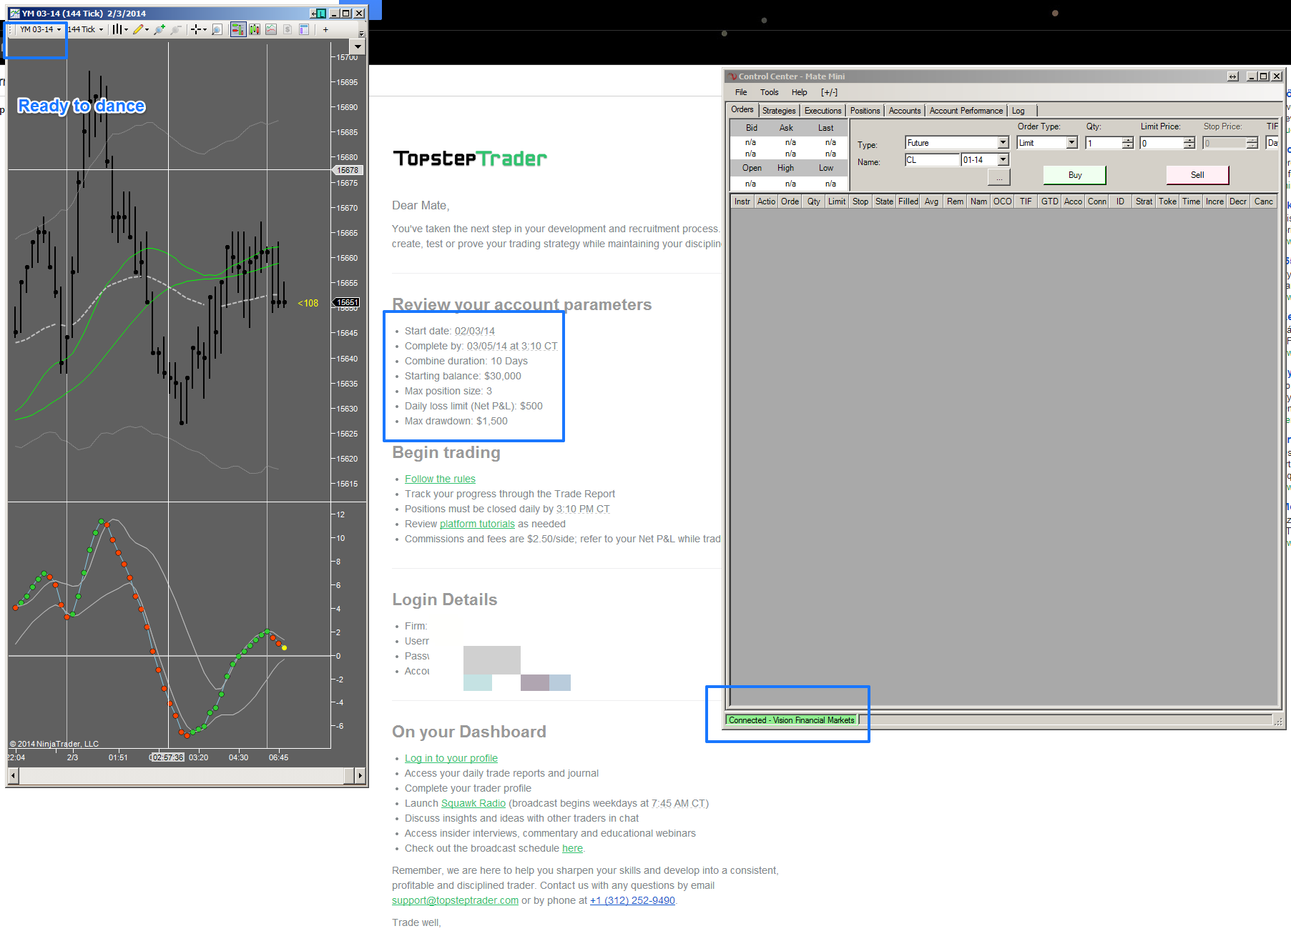Click the Qty input field
Viewport: 1291px width, 931px height.
(x=1104, y=143)
